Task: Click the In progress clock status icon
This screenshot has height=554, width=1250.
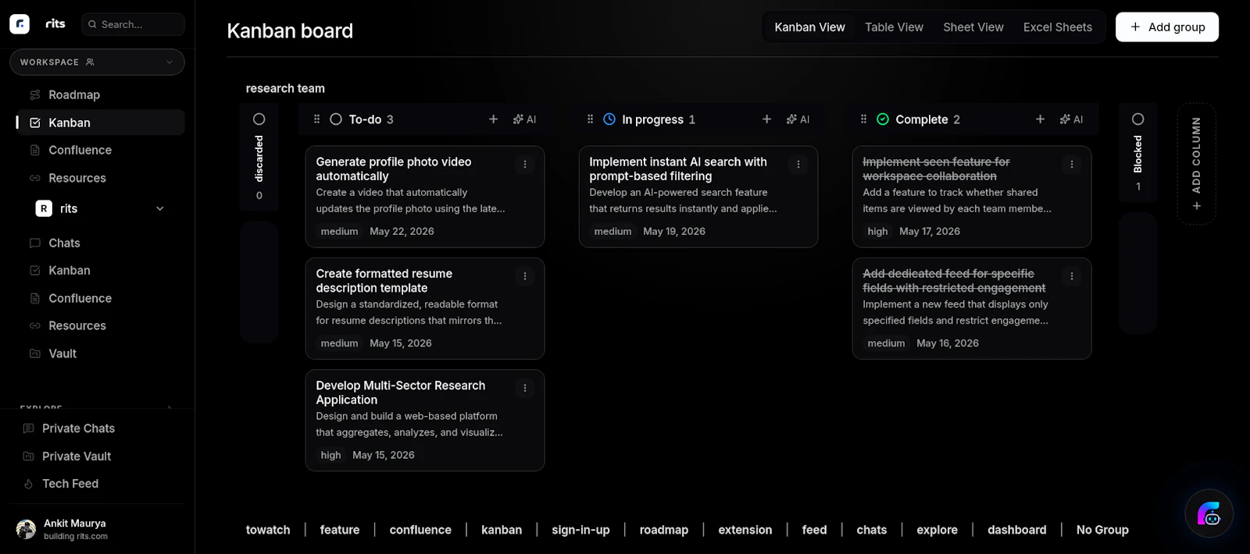Action: tap(609, 119)
